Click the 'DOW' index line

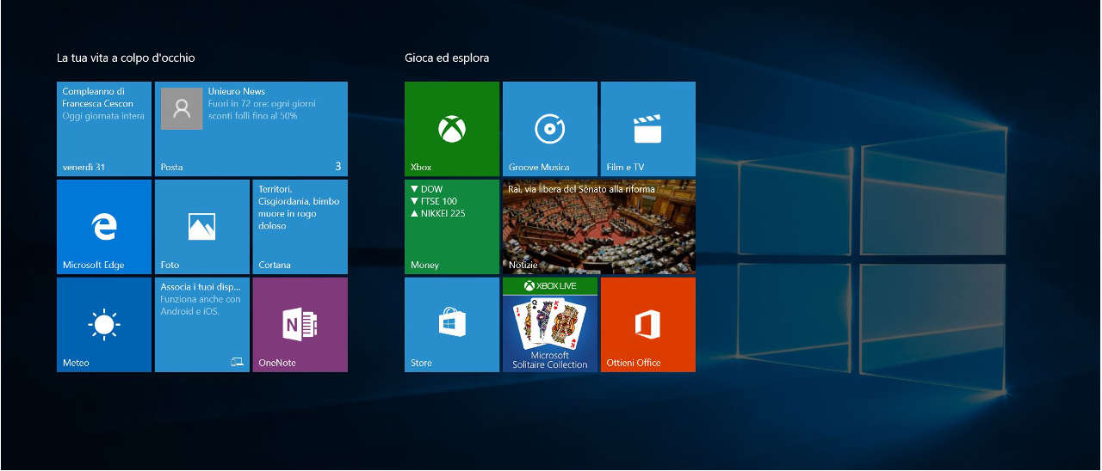point(427,189)
